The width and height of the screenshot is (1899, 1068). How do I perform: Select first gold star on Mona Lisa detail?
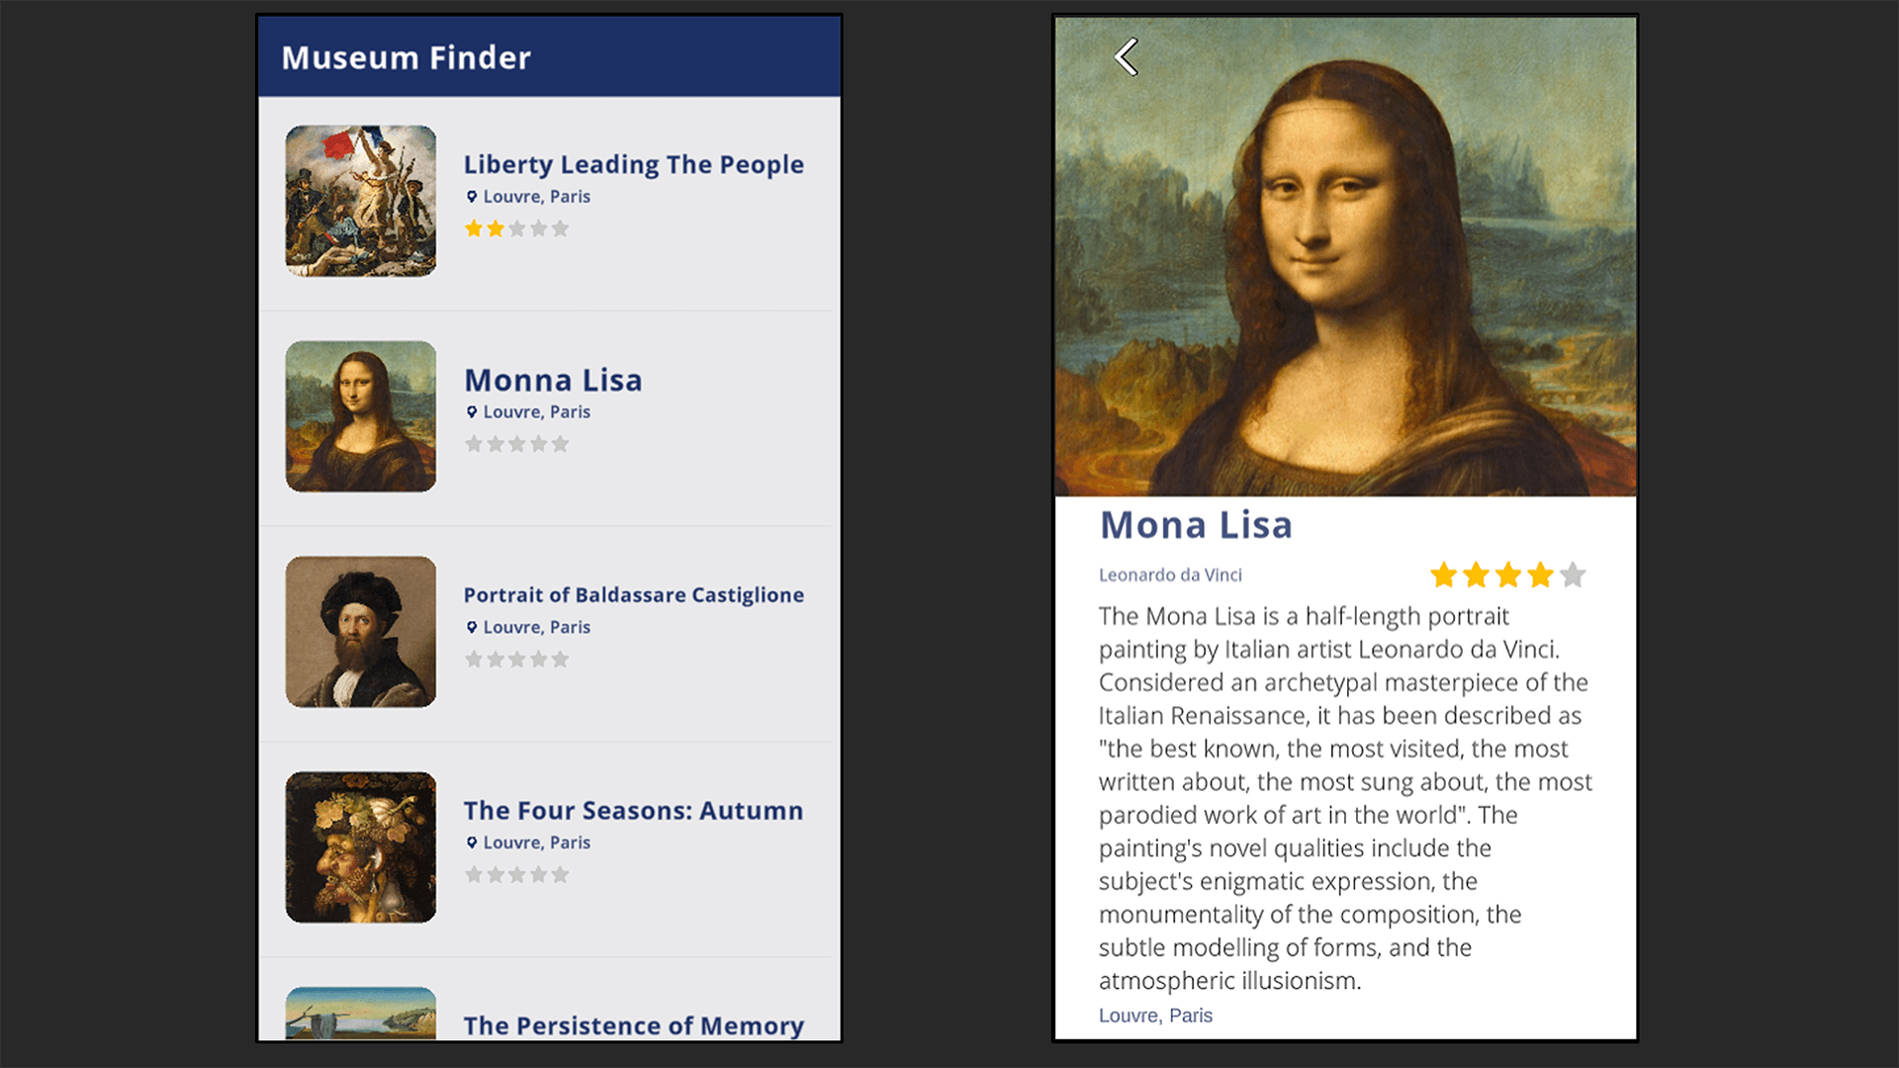pyautogui.click(x=1444, y=575)
